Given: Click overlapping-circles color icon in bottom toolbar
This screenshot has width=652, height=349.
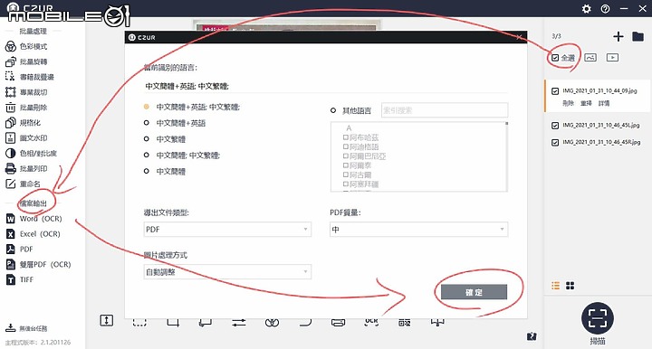Looking at the screenshot, I should (x=272, y=323).
